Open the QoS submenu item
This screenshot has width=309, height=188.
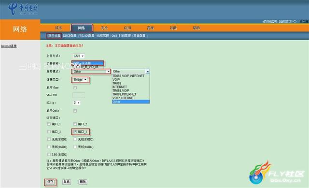click(x=114, y=36)
